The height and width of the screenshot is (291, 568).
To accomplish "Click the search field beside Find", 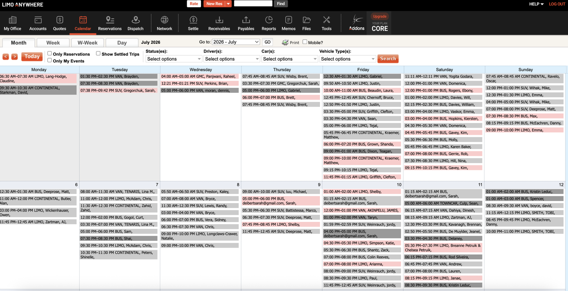I will [253, 4].
